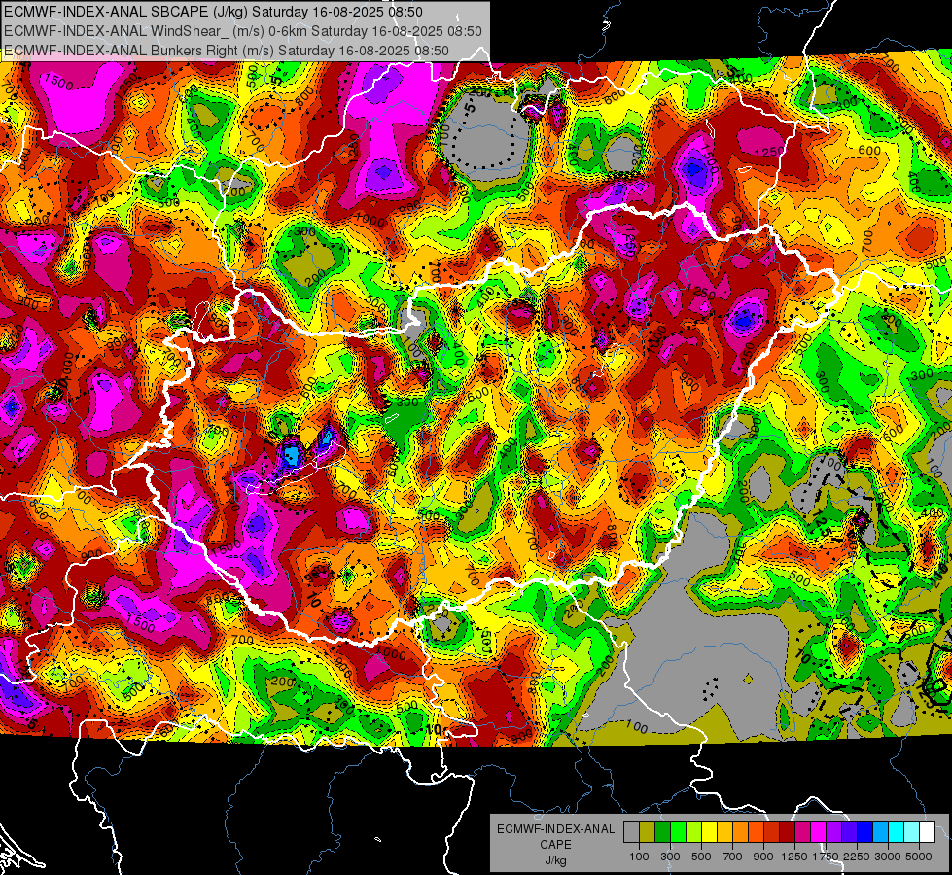The height and width of the screenshot is (875, 952).
Task: Click the dark green legend swatch
Action: [662, 832]
